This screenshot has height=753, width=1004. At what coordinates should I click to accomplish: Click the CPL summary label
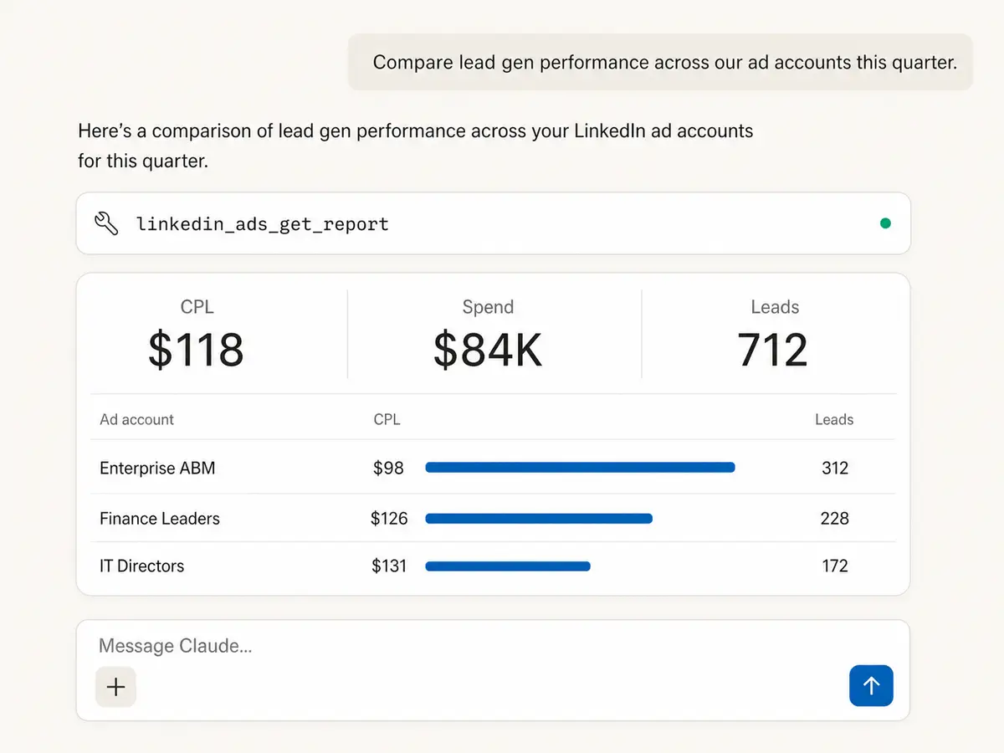(x=197, y=307)
